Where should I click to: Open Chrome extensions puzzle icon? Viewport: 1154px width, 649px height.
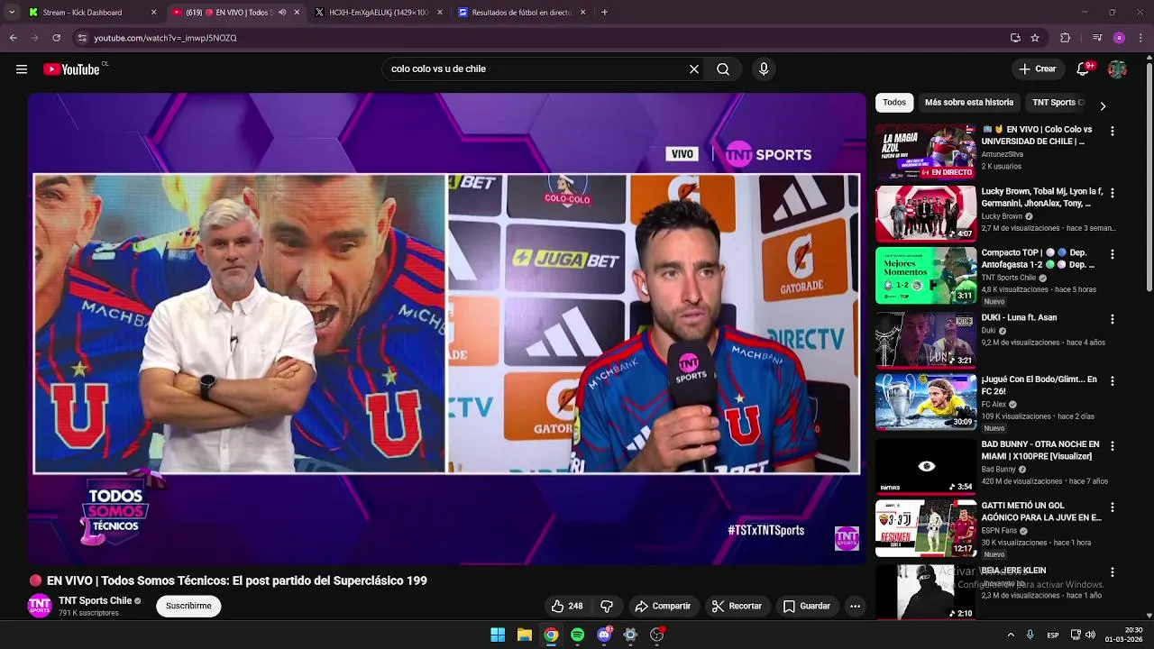point(1066,38)
